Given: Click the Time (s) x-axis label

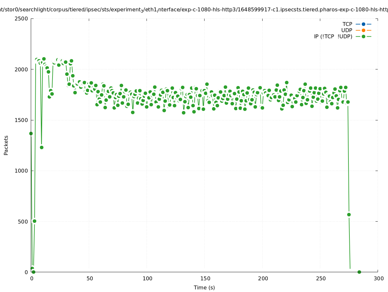Looking at the screenshot, I should coord(204,287).
